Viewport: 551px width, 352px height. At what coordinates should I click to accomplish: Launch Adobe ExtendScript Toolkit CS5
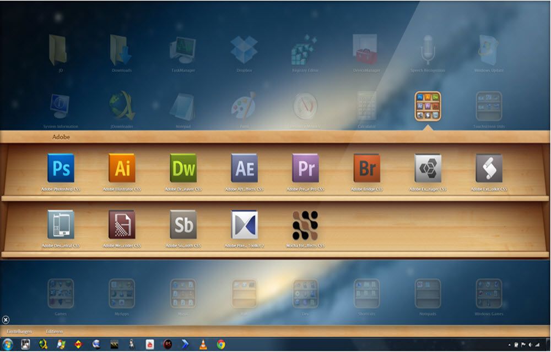pyautogui.click(x=489, y=168)
